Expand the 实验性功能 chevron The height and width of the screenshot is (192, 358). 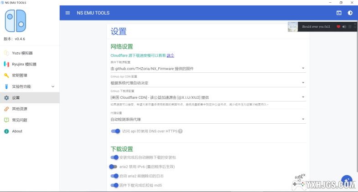click(53, 86)
